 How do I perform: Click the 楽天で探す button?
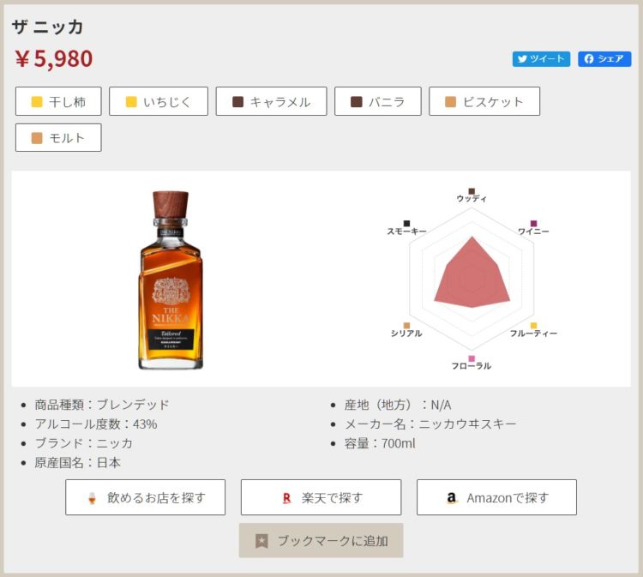coord(321,497)
